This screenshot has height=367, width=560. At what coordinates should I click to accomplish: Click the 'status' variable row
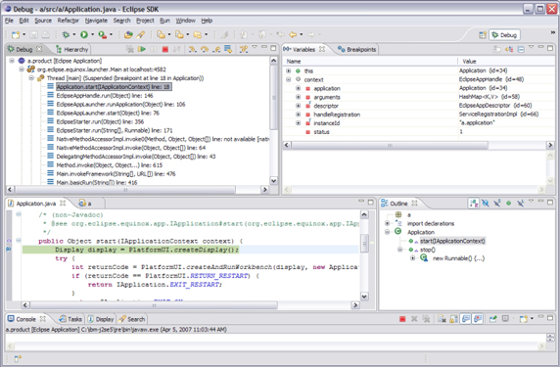(419, 132)
